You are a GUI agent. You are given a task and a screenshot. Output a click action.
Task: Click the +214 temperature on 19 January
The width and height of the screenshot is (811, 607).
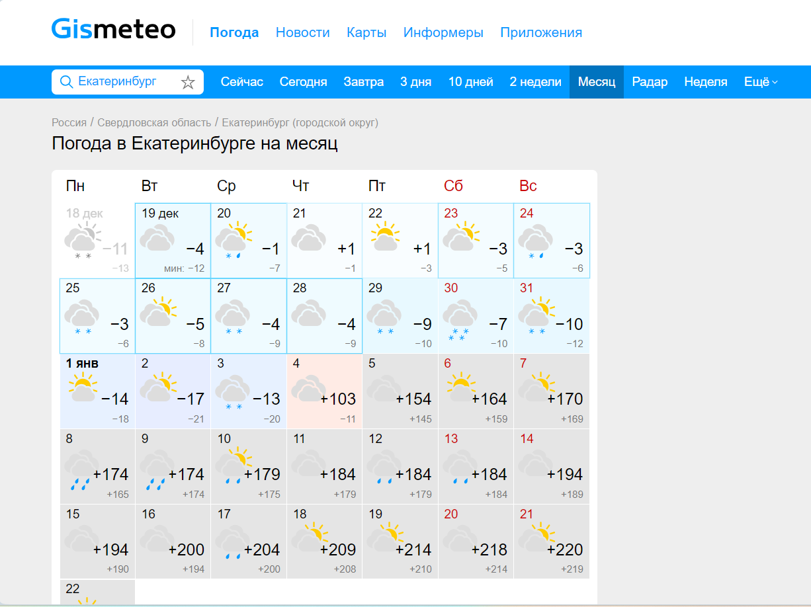(x=413, y=550)
